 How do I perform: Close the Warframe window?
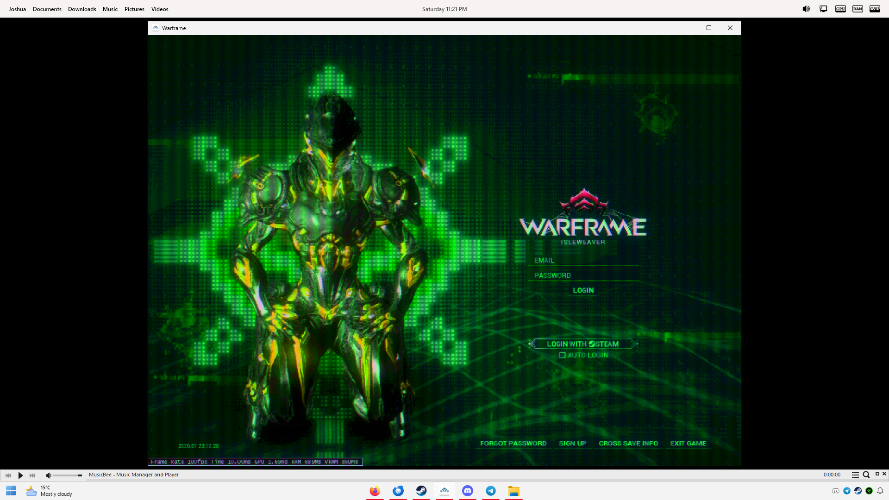click(x=730, y=28)
